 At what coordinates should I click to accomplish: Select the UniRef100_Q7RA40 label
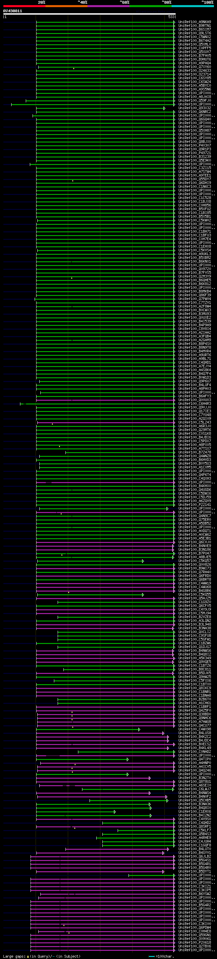(195, 572)
